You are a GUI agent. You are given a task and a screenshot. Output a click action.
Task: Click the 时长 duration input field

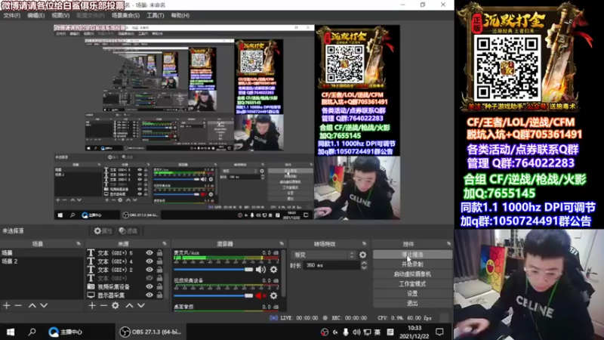[x=332, y=265]
